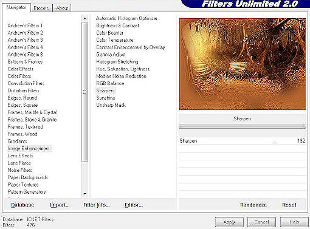Open Filter Info... dialog
310x229 pixels.
click(97, 205)
